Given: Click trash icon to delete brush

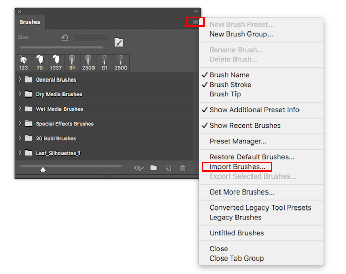Looking at the screenshot, I should coord(183,168).
